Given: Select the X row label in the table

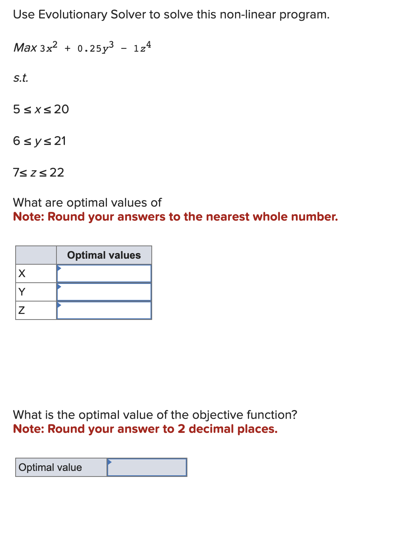Looking at the screenshot, I should pyautogui.click(x=22, y=273).
